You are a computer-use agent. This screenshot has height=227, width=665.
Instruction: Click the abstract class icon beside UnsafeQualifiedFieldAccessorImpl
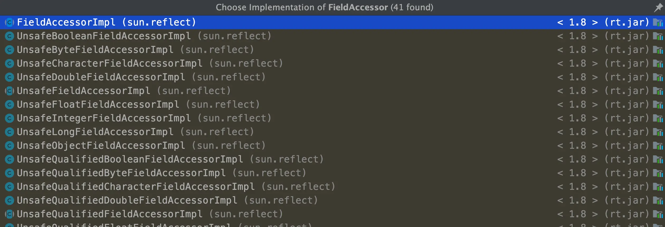pos(9,214)
